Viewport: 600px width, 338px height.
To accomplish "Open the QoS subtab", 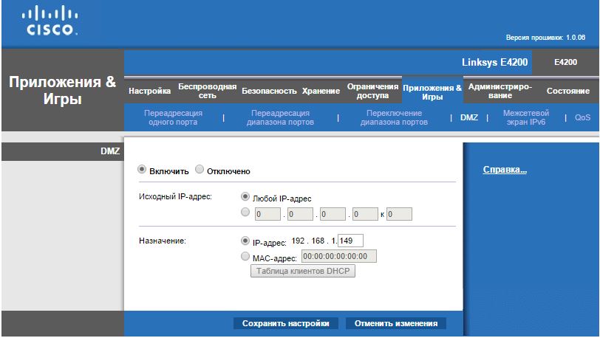I will (x=582, y=117).
